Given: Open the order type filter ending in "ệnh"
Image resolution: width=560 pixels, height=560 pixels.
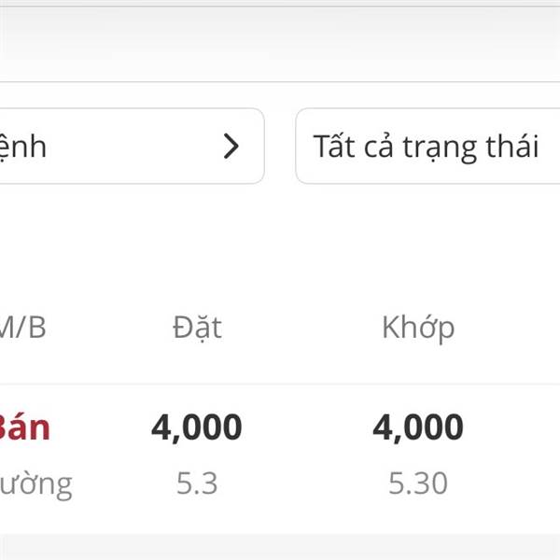Looking at the screenshot, I should click(112, 147).
